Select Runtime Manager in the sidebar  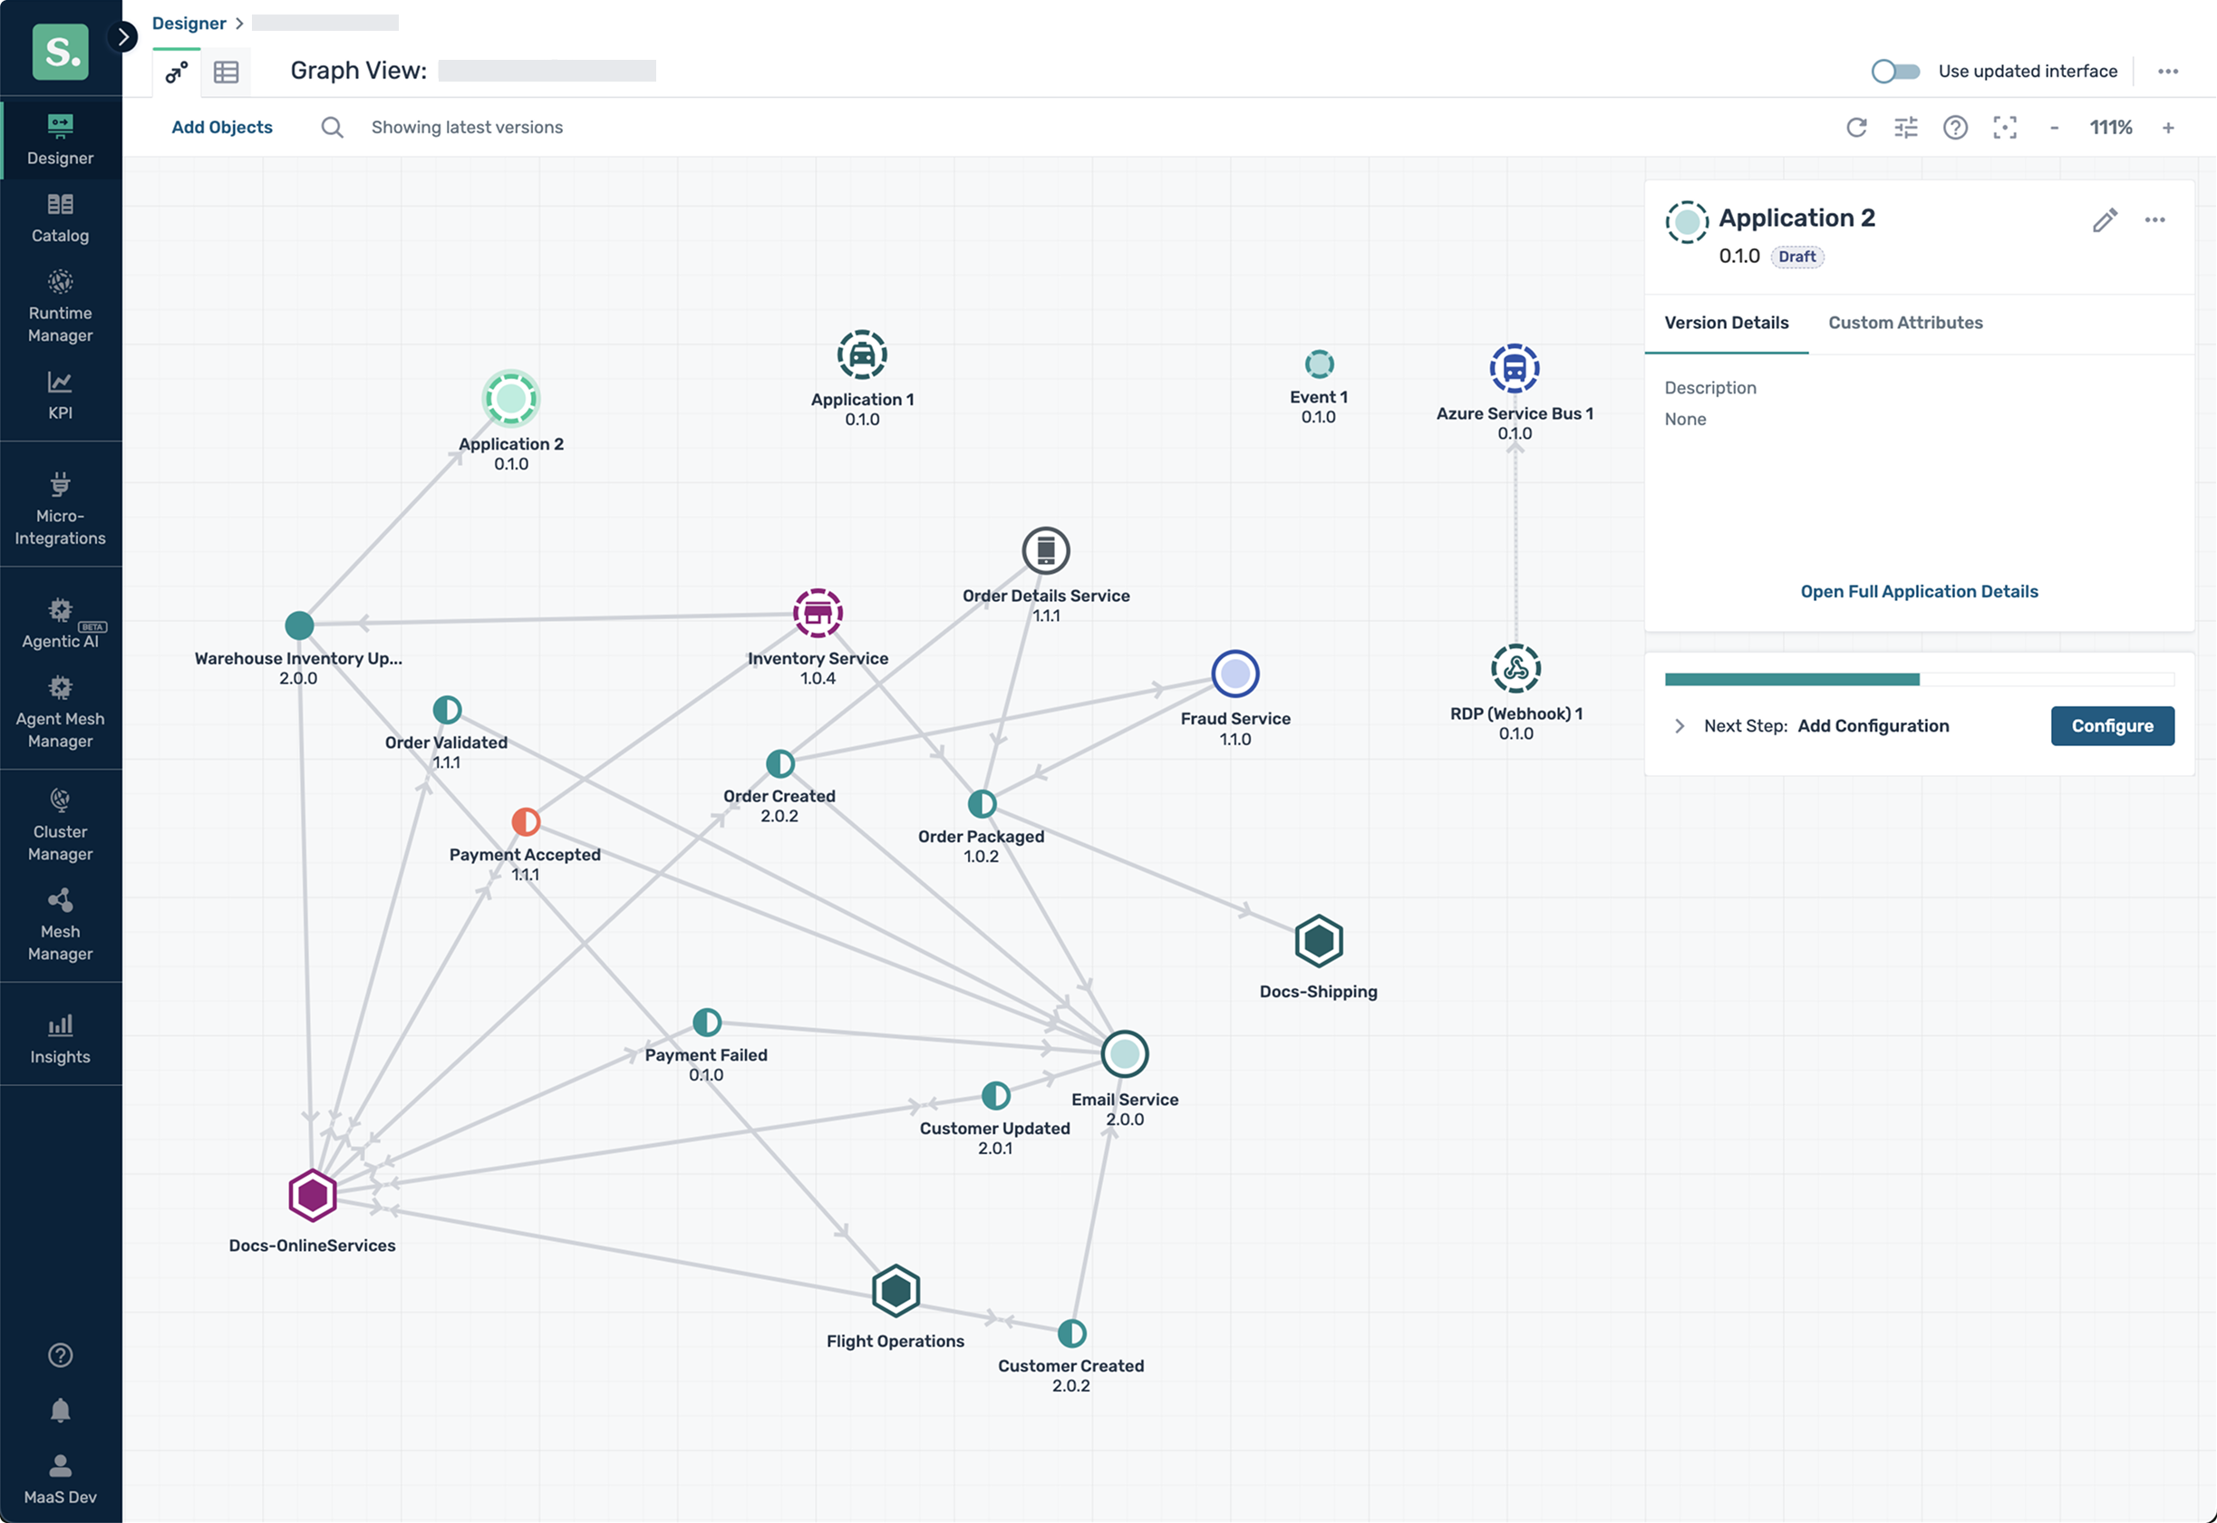tap(60, 306)
